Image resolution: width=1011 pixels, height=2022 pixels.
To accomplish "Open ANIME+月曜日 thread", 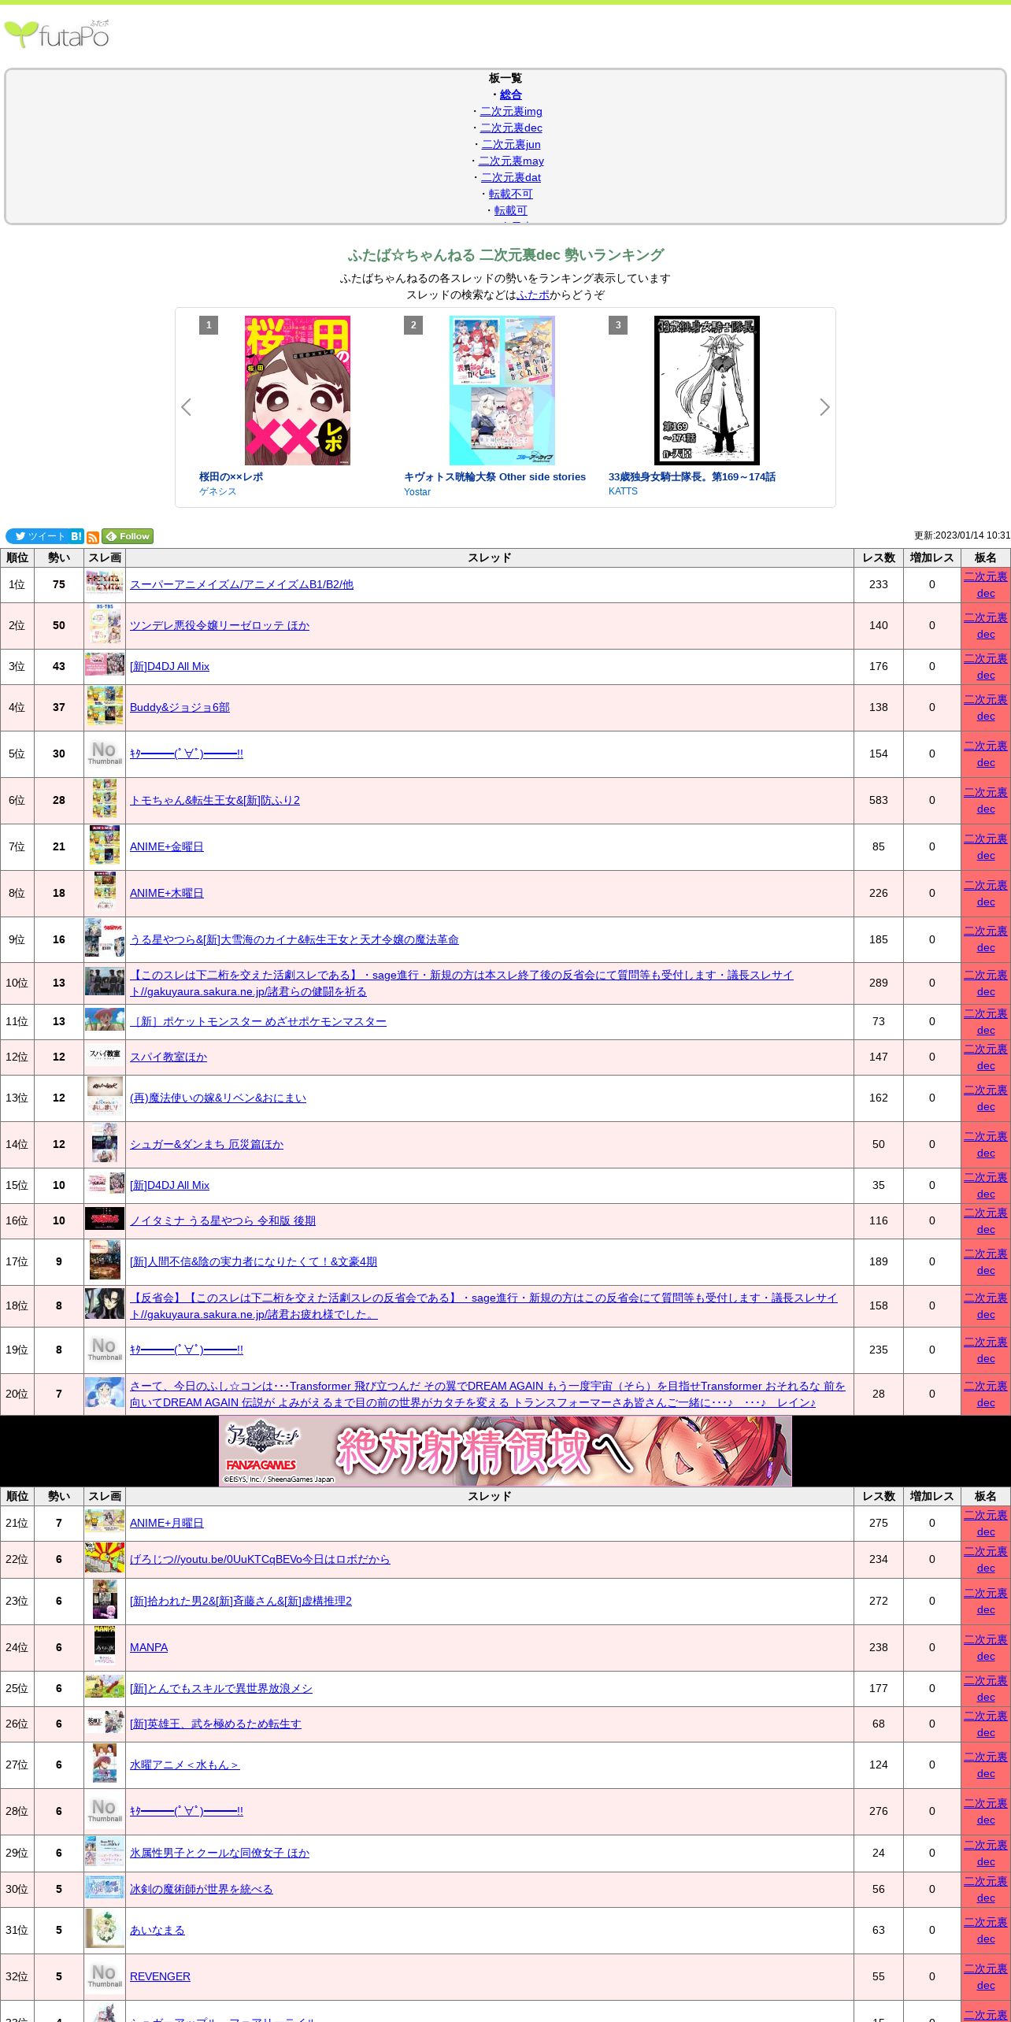I will coord(167,1523).
